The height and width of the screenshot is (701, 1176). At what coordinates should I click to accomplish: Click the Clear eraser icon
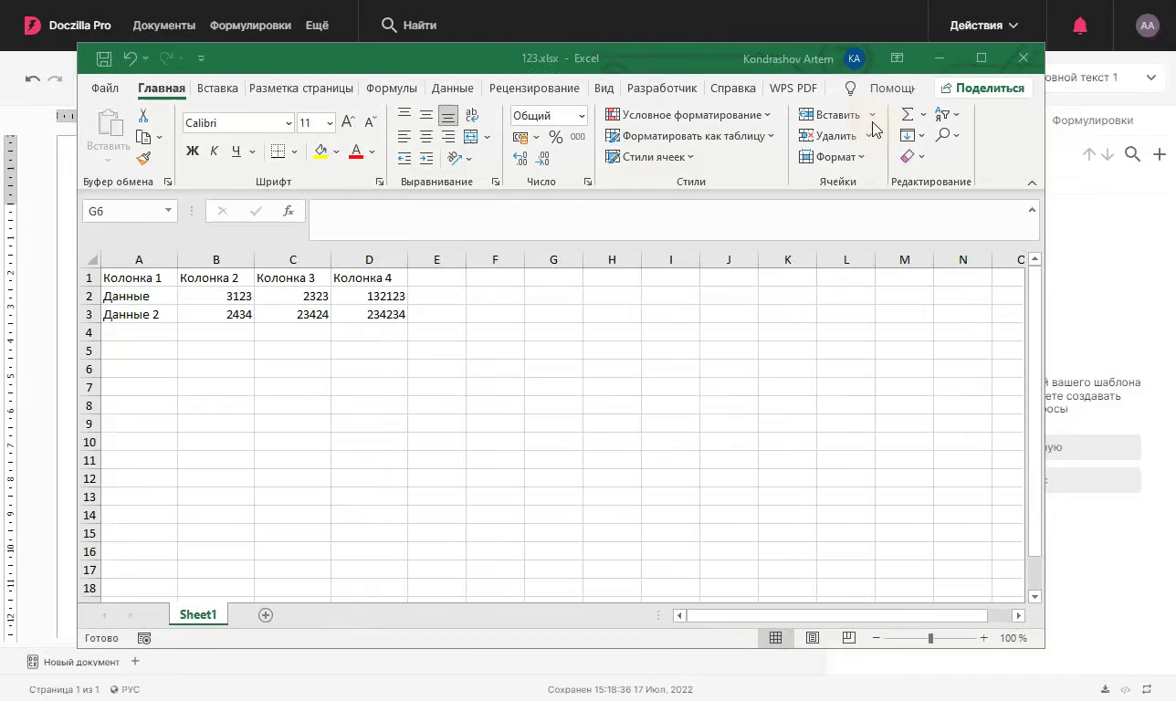(908, 156)
